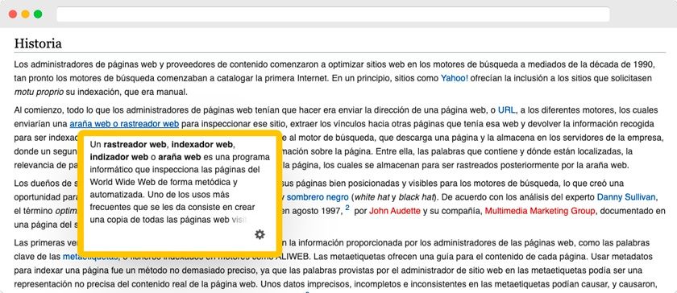
Task: Open the Yahoo! link
Action: point(455,79)
